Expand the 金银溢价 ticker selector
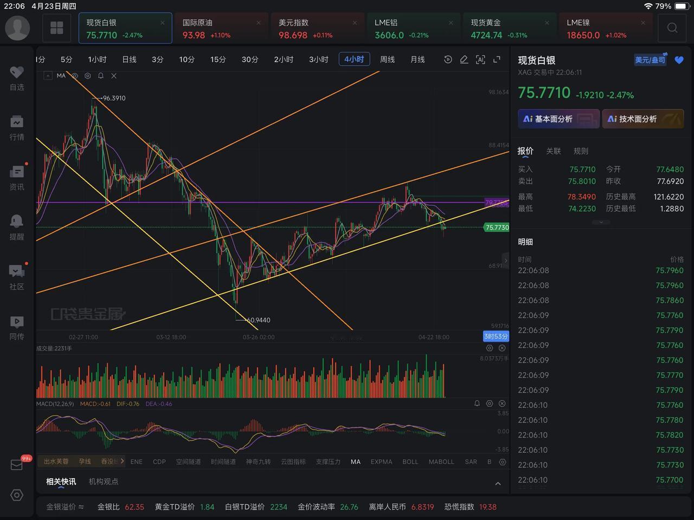The height and width of the screenshot is (520, 694). pos(65,507)
